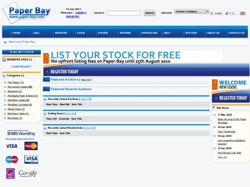This screenshot has height=187, width=250.
Task: Open the Make the most of the Paper Shortage news
Action: (232, 121)
